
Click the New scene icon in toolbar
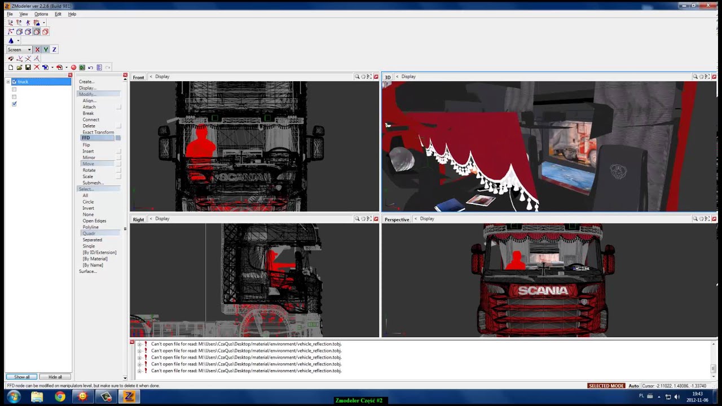coord(11,67)
